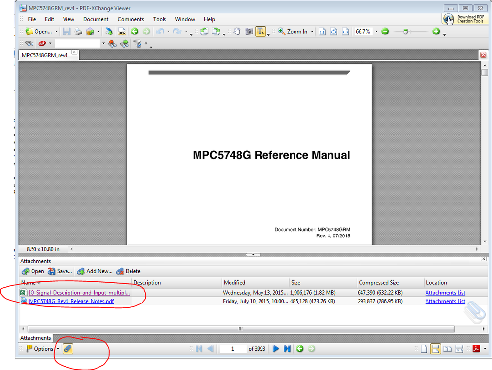Click status bar green back view arrow
The width and height of the screenshot is (492, 370).
pyautogui.click(x=300, y=349)
